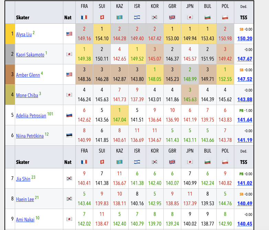The image size is (269, 230).
Task: Click the France flag in the top header row
Action: [84, 17]
